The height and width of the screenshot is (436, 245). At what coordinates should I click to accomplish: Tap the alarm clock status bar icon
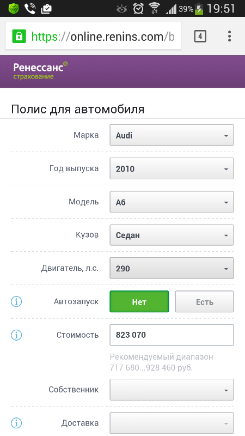pos(138,9)
